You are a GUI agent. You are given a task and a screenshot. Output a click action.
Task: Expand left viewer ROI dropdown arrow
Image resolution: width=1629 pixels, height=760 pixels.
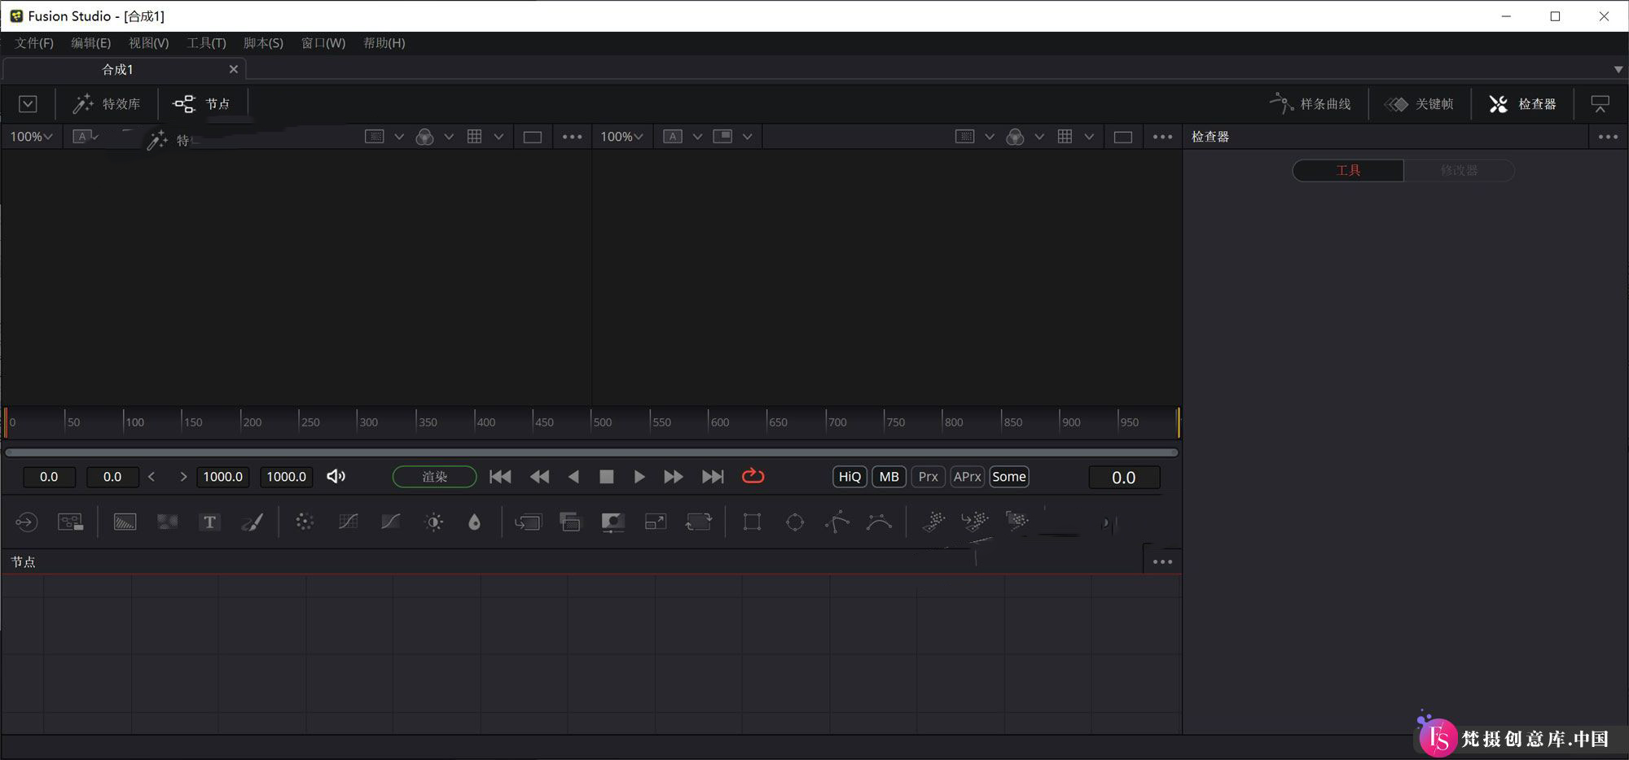pyautogui.click(x=399, y=137)
